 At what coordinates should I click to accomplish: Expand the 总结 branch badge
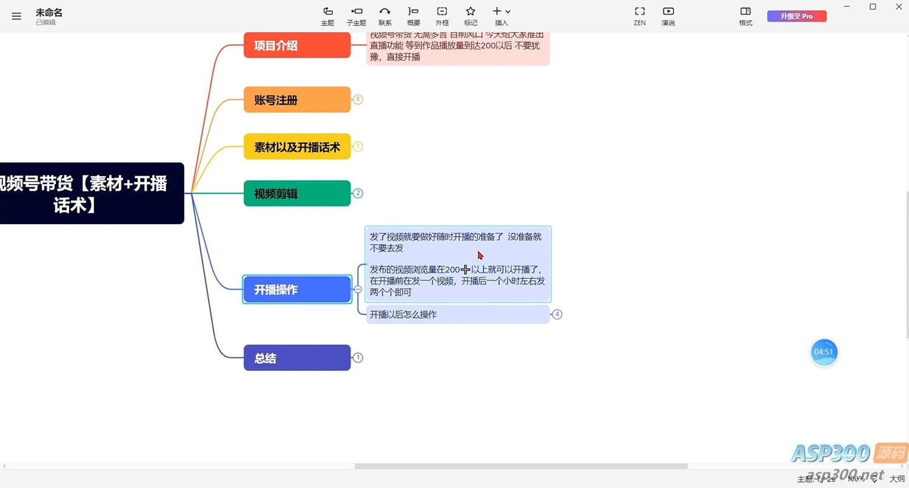pyautogui.click(x=358, y=358)
